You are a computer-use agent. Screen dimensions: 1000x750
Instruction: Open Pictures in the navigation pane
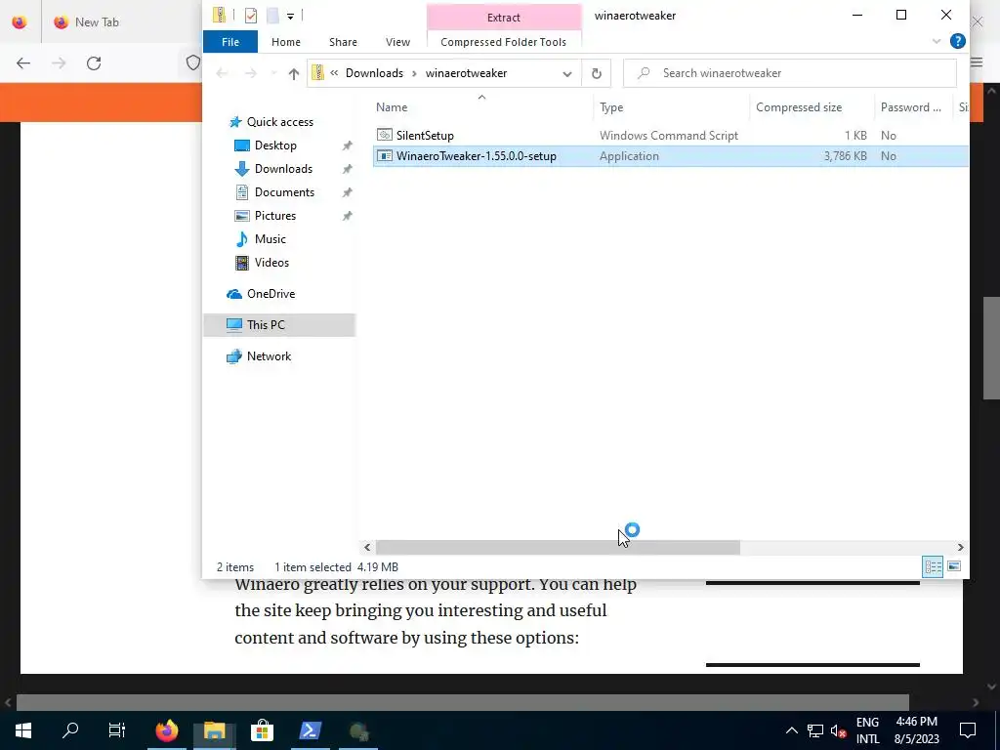(274, 216)
